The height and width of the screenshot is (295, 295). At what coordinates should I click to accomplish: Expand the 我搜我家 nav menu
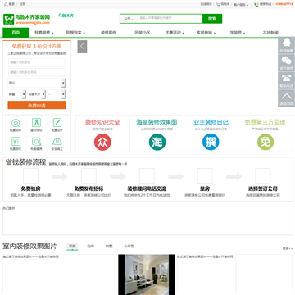coord(75,33)
